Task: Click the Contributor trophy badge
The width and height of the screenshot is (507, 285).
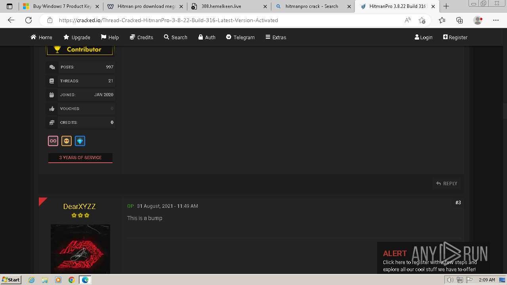Action: [80, 49]
